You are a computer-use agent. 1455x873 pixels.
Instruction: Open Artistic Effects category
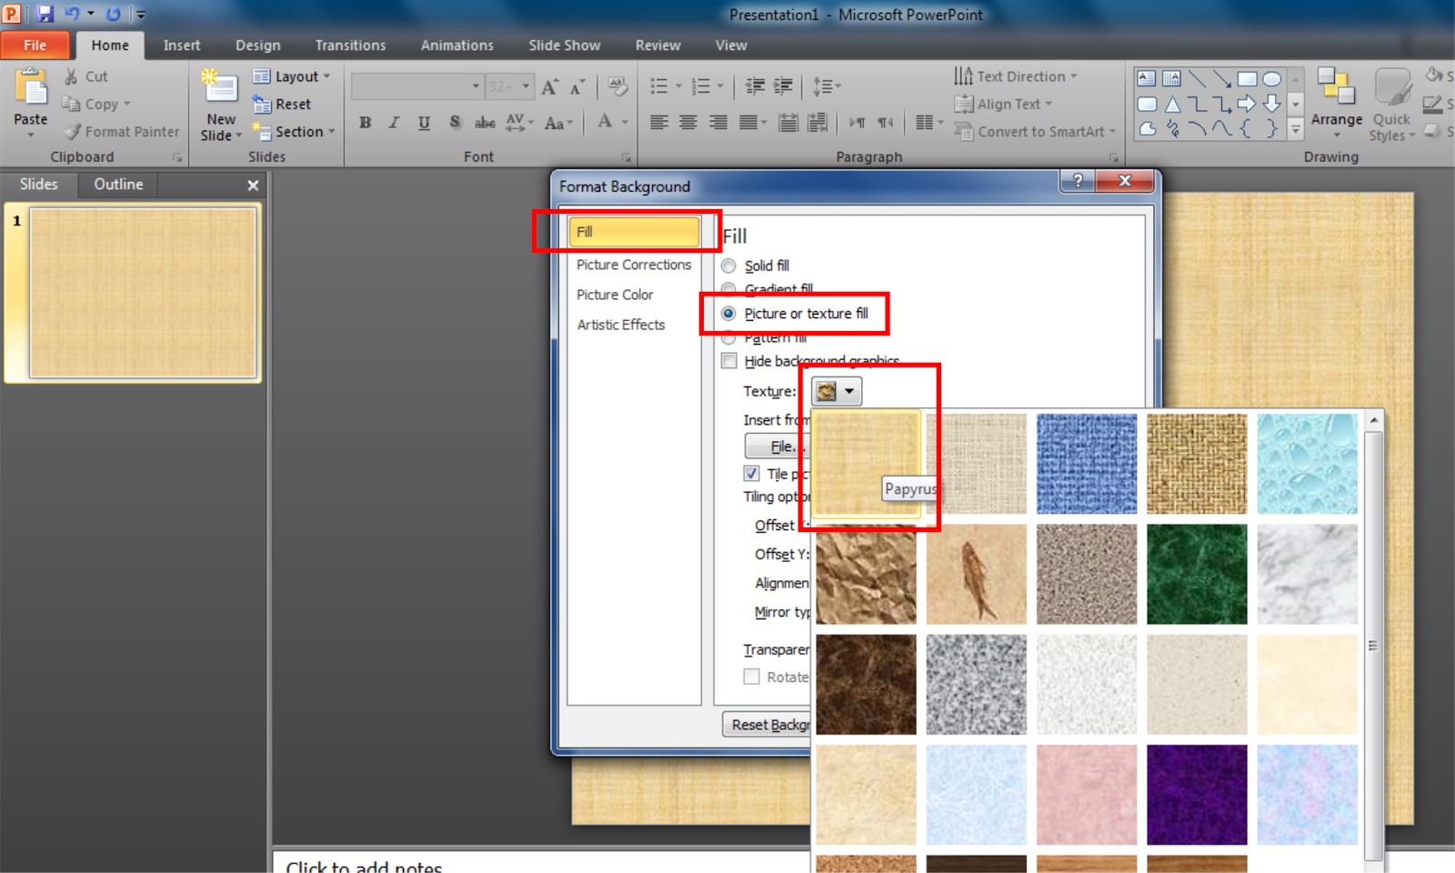[621, 325]
